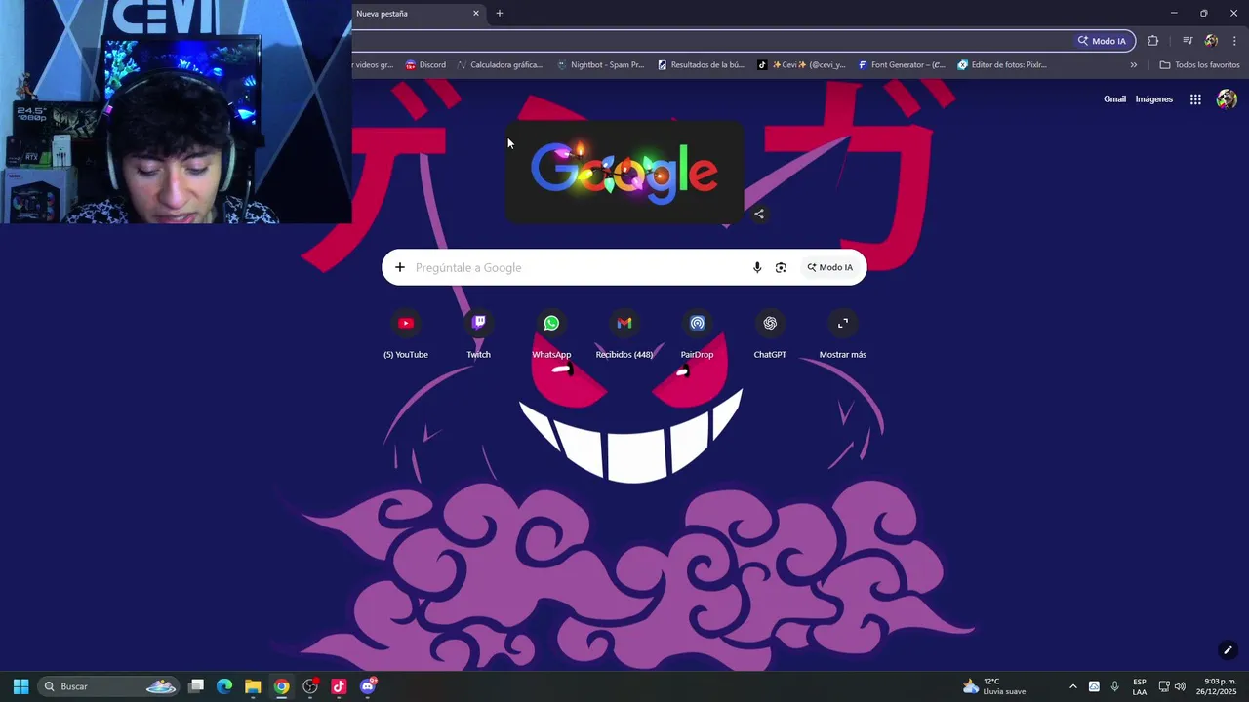
Task: Open the Discord bookmark
Action: coord(425,65)
